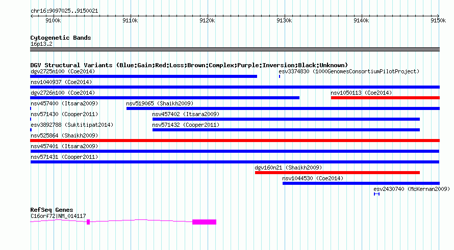Click the nsv571430 (Cooper2011) label

click(x=64, y=114)
